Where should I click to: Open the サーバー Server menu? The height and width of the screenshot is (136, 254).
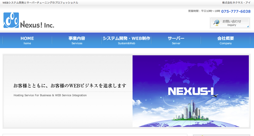[x=176, y=40]
